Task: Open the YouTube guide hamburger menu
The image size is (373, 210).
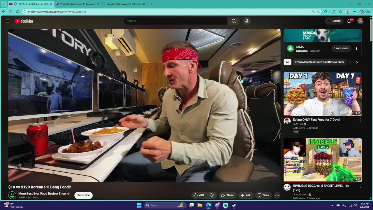Action: click(x=8, y=21)
